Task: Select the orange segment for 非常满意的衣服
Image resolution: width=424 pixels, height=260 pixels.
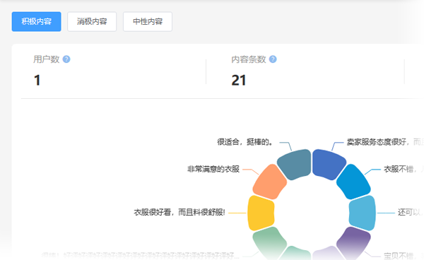Action: [270, 182]
